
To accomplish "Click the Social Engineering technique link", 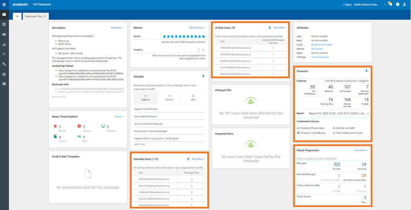I will [x=320, y=57].
